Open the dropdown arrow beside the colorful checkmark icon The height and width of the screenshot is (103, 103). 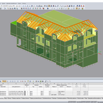coord(84,9)
